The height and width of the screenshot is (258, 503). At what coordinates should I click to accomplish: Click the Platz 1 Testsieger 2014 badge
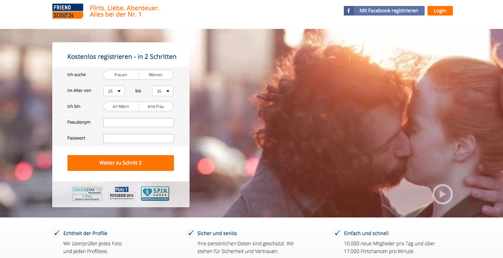coord(122,194)
